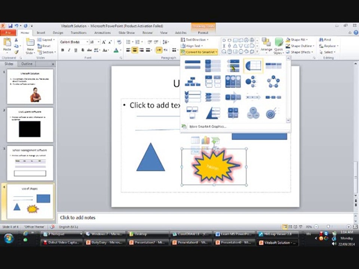Expand the Section menu
This screenshot has width=359, height=269.
pyautogui.click(x=46, y=52)
